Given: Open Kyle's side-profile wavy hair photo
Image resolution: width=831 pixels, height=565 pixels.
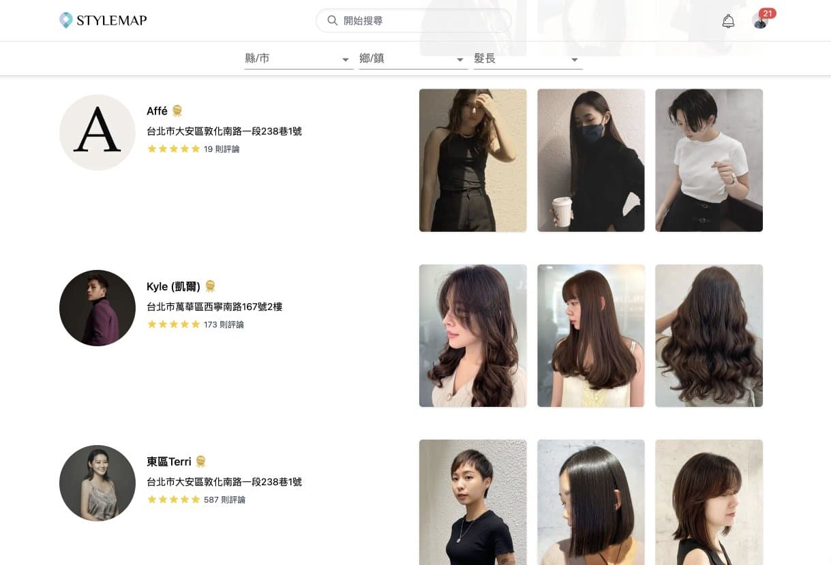Looking at the screenshot, I should (x=473, y=335).
